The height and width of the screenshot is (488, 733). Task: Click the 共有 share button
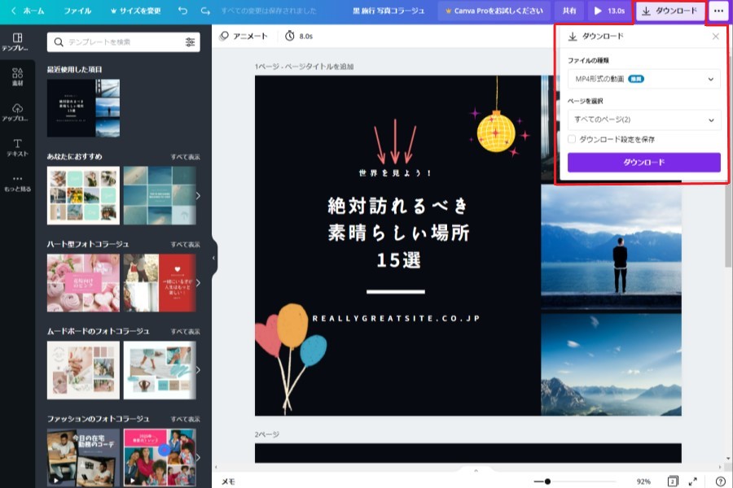568,11
